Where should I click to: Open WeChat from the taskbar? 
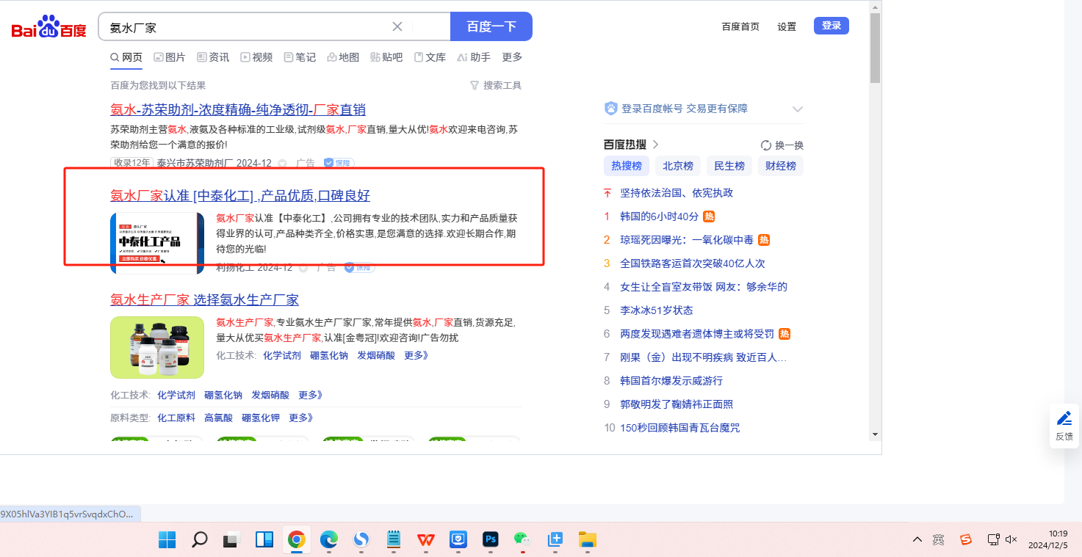(x=522, y=540)
